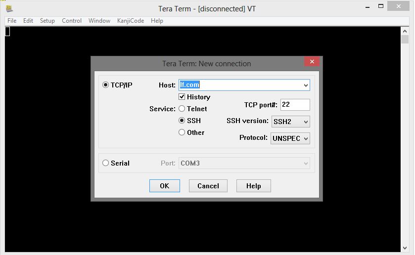Open the KanjiCode menu
The height and width of the screenshot is (255, 415).
click(131, 21)
